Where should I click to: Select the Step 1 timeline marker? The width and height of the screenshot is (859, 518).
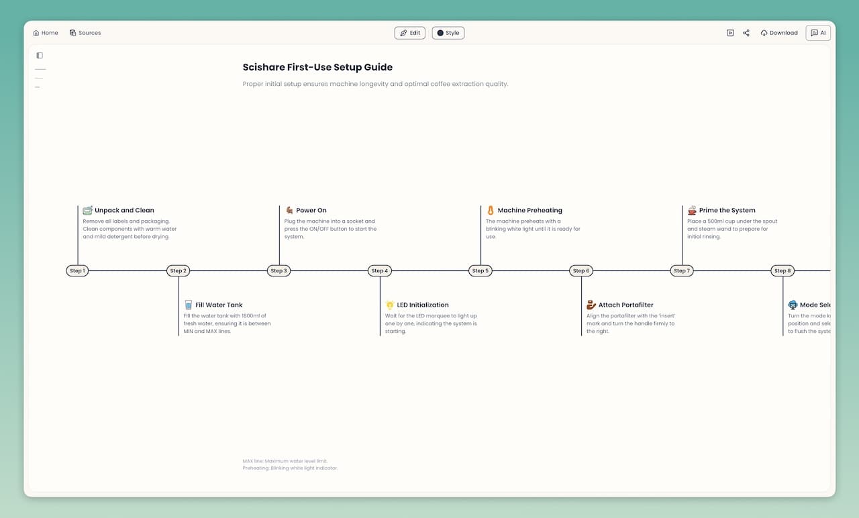(x=77, y=271)
